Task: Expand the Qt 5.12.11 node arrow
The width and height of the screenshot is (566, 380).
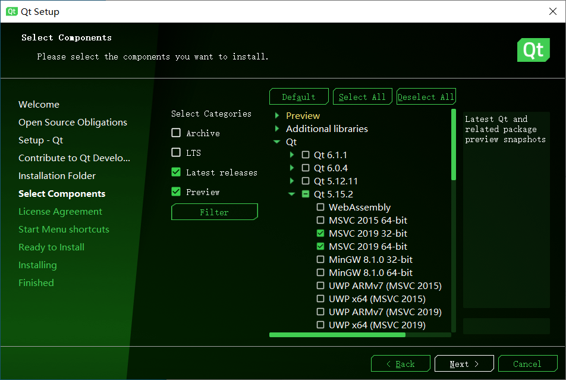Action: click(x=292, y=181)
